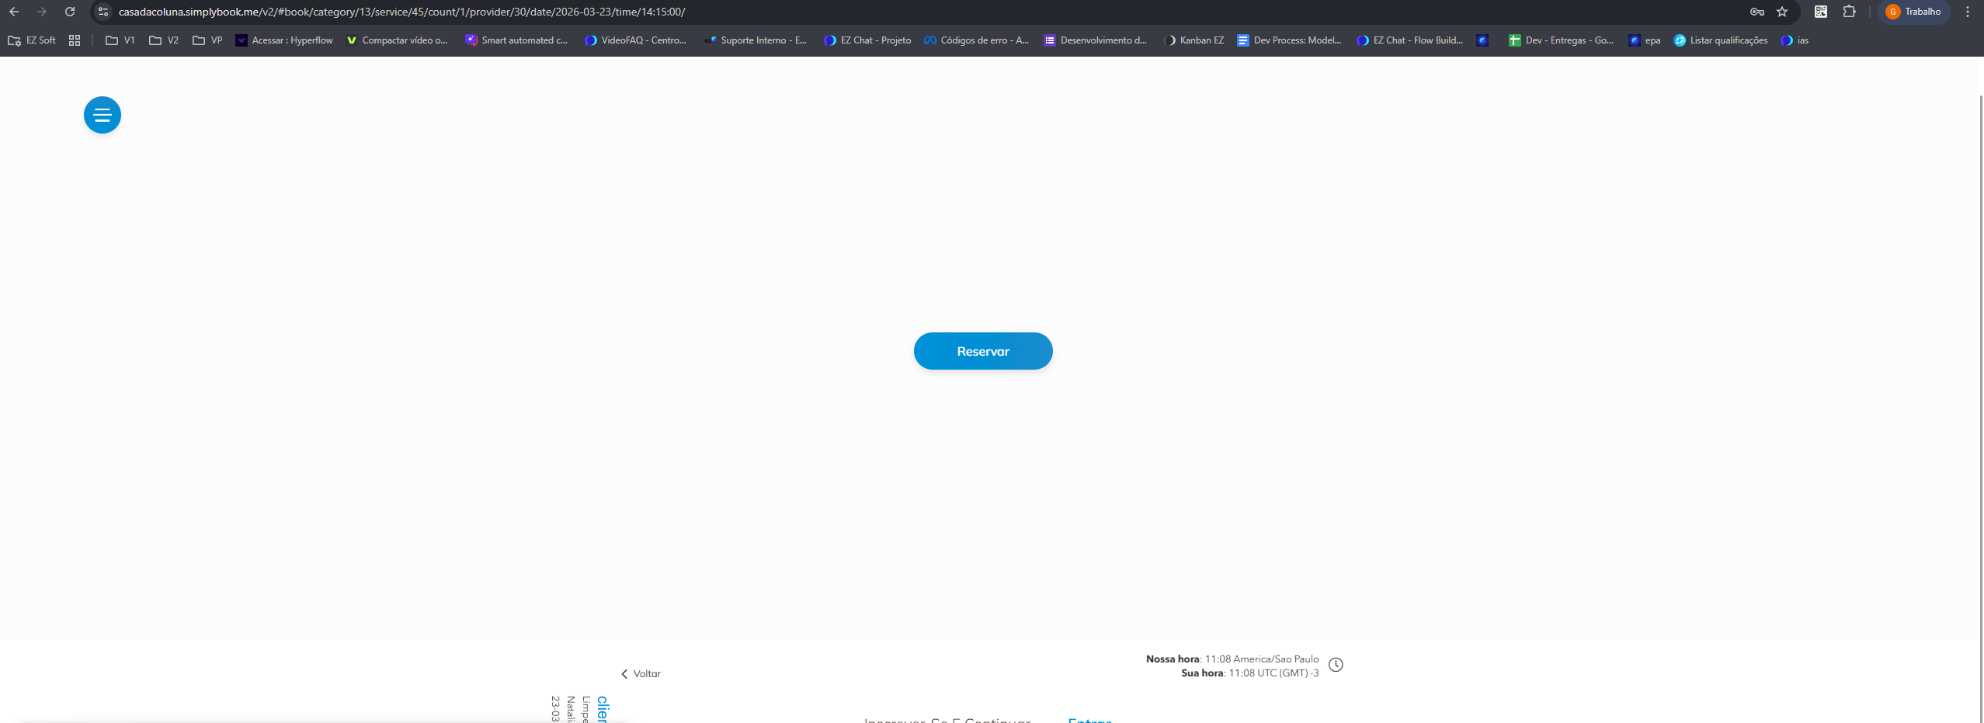Screen dimensions: 1984x723
Task: Bookmark this page with the star icon
Action: pos(1782,12)
